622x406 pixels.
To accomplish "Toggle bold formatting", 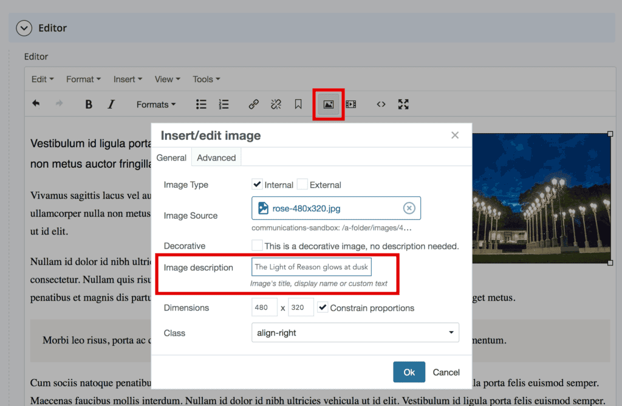I will click(89, 105).
